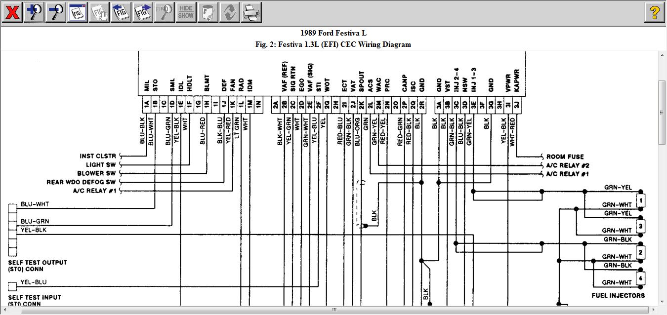
Task: Print the Festiva wiring diagram
Action: tap(251, 12)
